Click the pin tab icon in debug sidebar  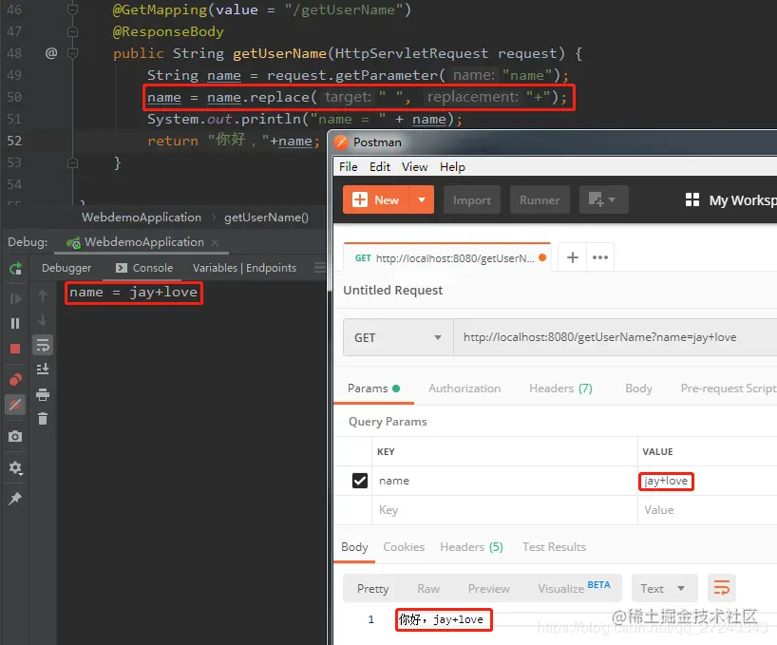coord(15,499)
